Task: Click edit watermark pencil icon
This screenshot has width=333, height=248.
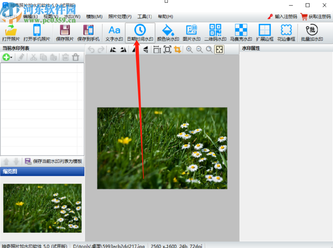Action: click(21, 57)
